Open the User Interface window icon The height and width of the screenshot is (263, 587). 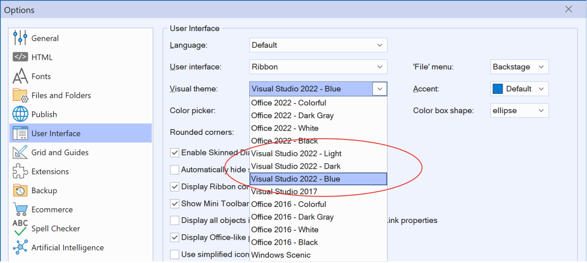point(20,133)
